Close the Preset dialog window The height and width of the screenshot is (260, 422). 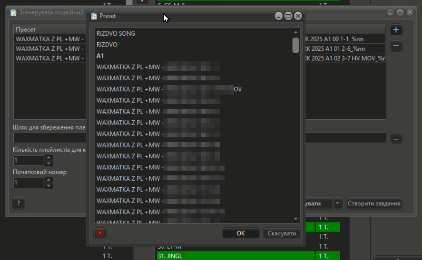298,16
